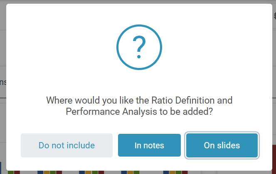Click the cut-off 'ns' text behind the dialog
The image size is (276, 174).
click(x=3, y=82)
